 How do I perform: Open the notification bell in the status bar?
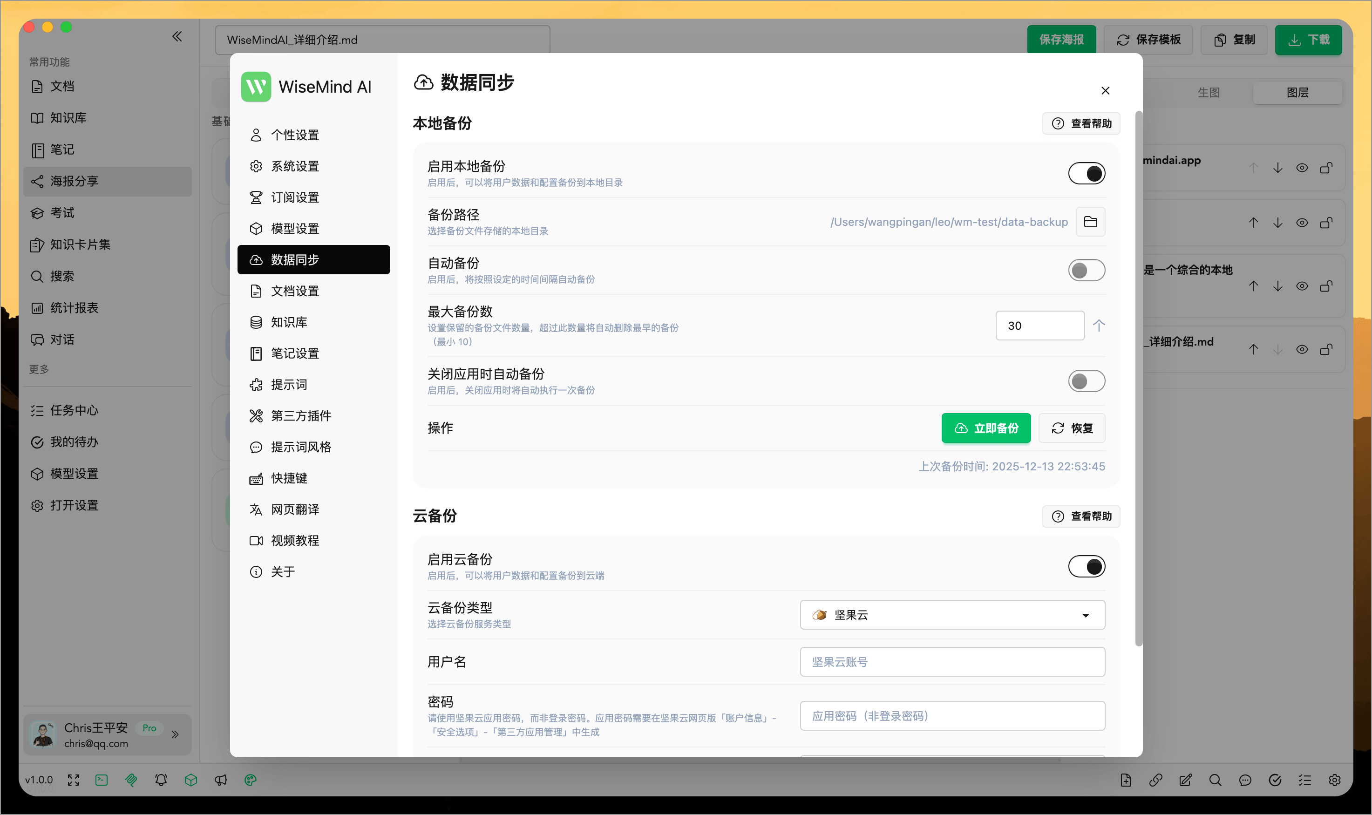pos(161,780)
